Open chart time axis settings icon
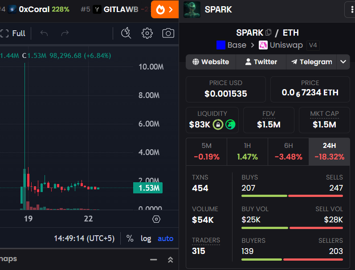The image size is (355, 270). 156,219
